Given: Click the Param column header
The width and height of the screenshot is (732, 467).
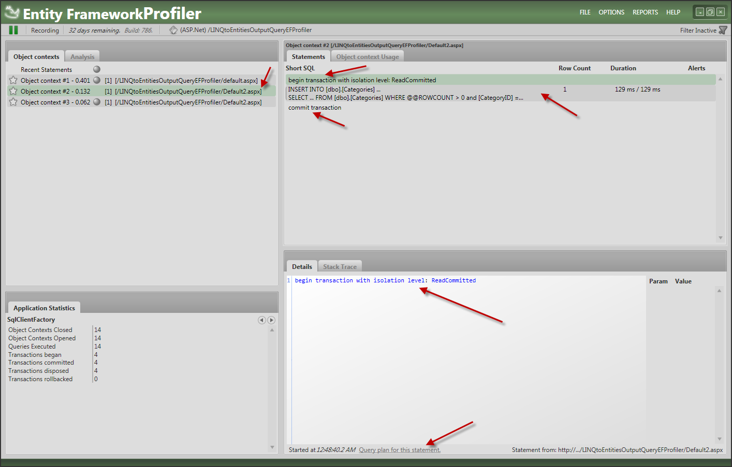Looking at the screenshot, I should [x=658, y=281].
